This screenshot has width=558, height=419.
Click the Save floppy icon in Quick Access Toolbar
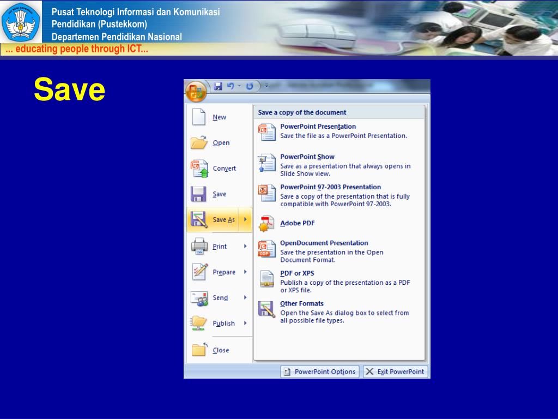coord(218,86)
